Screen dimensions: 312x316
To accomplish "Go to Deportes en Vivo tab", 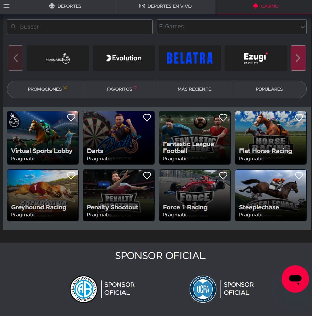I will coord(165,6).
